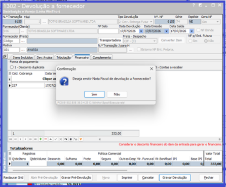Open Filial lookup ellipsis button

[44, 22]
